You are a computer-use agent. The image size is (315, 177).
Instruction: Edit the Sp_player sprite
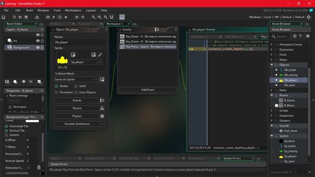pos(94,55)
